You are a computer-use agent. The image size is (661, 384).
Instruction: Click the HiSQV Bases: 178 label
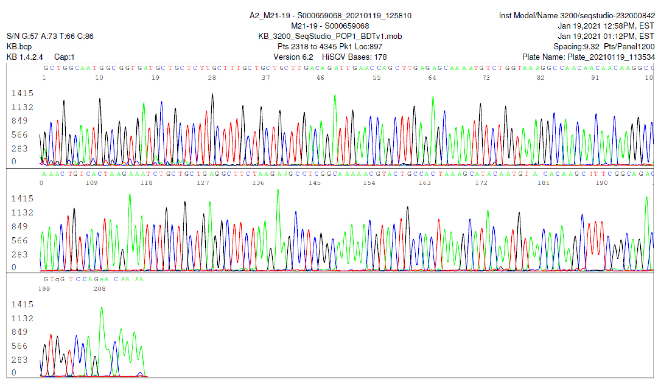point(354,57)
